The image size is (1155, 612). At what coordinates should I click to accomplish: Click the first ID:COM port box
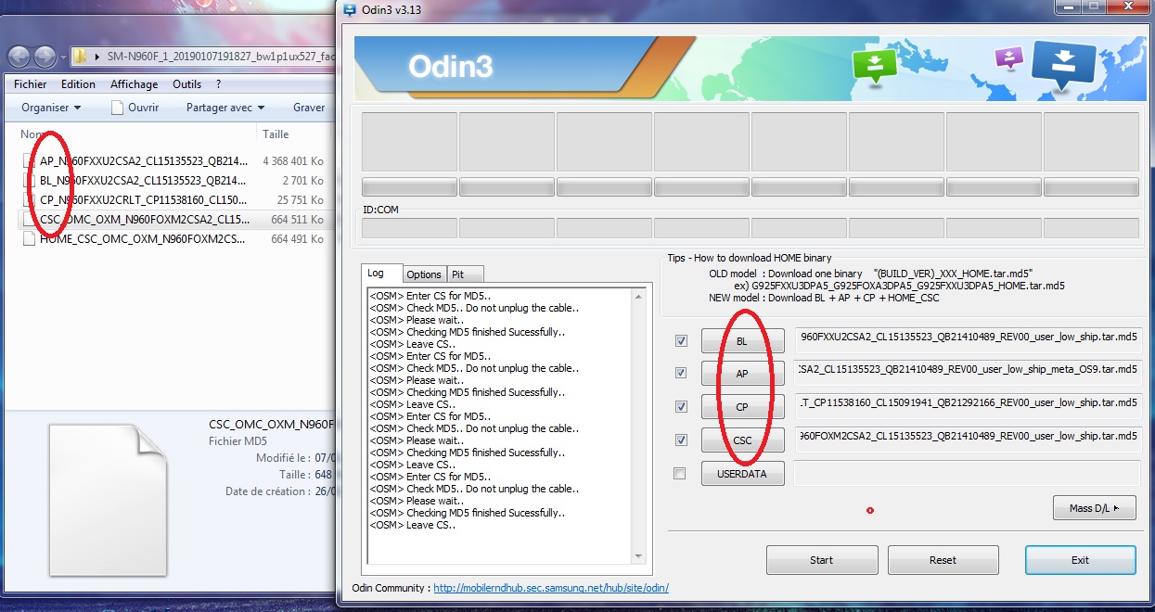pyautogui.click(x=409, y=228)
